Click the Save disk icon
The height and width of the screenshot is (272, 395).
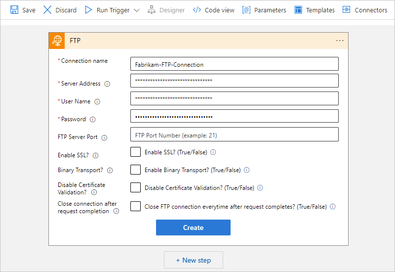(x=14, y=10)
